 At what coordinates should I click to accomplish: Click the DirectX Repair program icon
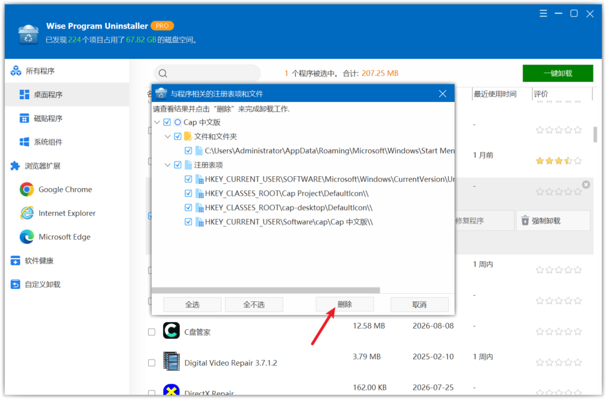click(x=171, y=389)
